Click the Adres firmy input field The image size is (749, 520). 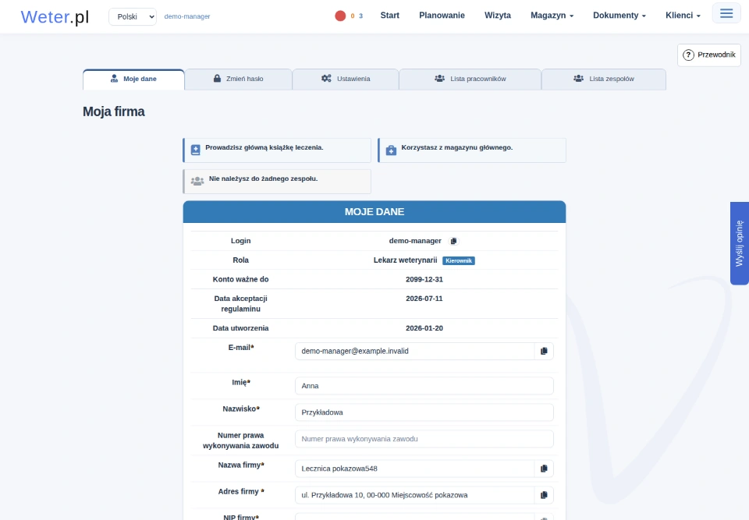414,495
